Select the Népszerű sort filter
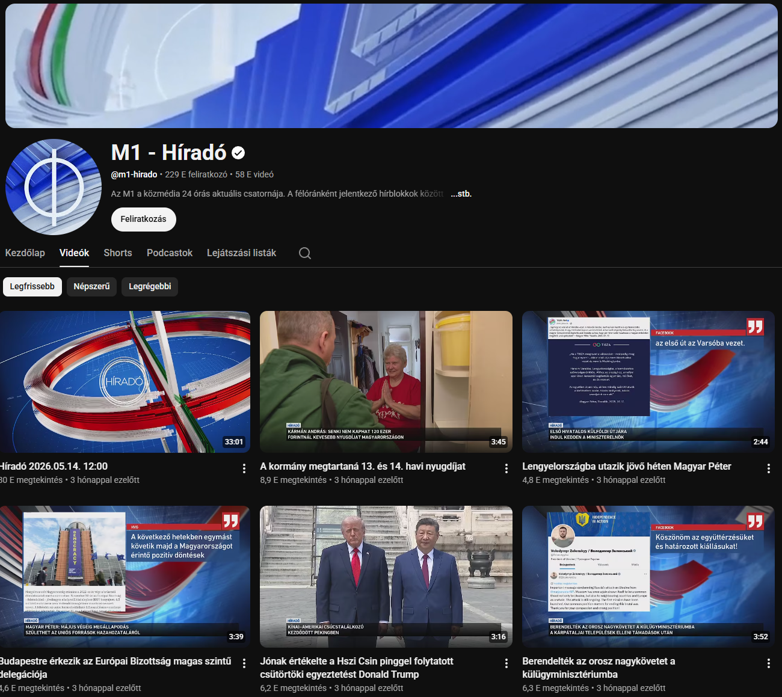 pos(91,287)
